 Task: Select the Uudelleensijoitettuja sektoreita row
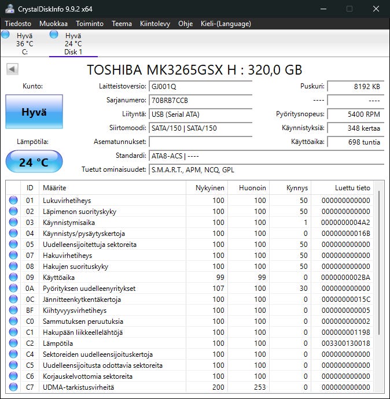[x=190, y=244]
